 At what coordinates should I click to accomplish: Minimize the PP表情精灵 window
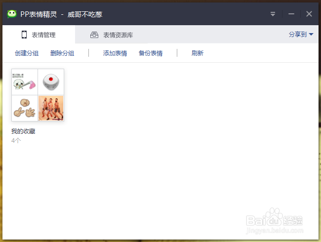click(291, 14)
